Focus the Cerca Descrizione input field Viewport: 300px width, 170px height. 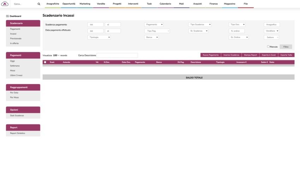point(117,55)
